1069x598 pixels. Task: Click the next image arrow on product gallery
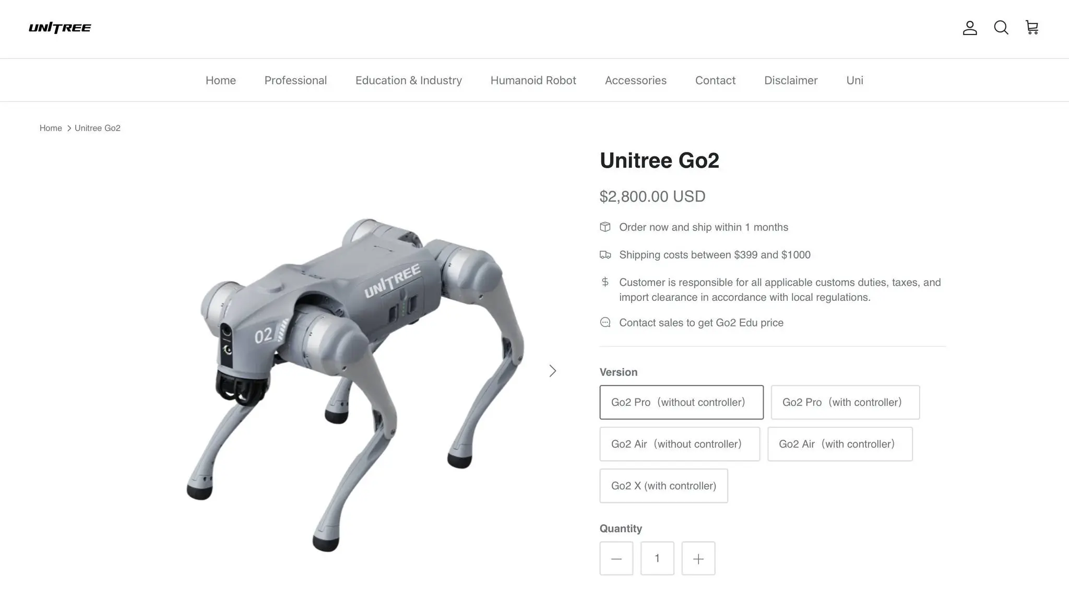(x=553, y=371)
